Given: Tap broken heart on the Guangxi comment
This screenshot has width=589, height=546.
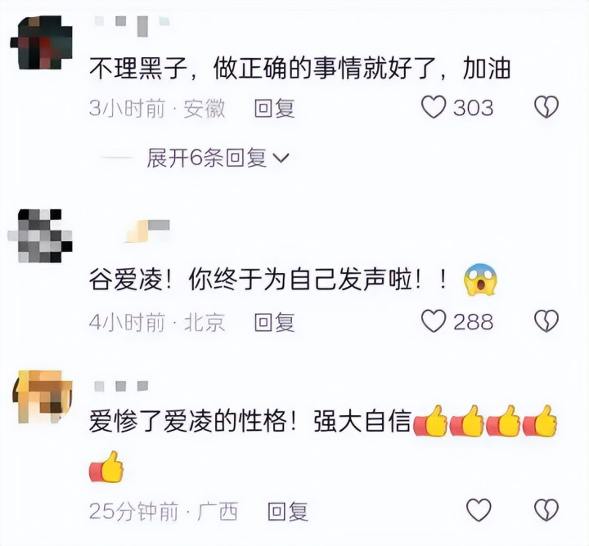Looking at the screenshot, I should [546, 510].
